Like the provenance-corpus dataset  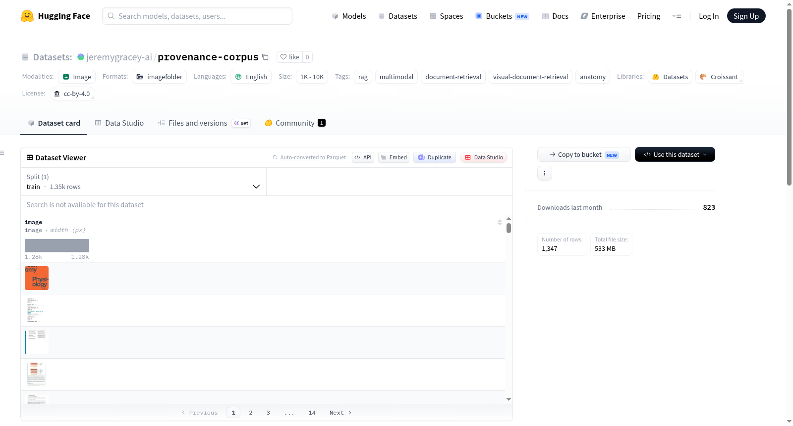coord(289,57)
